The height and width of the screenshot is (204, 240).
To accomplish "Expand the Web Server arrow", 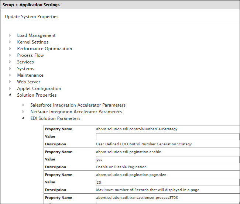I will tap(10, 82).
